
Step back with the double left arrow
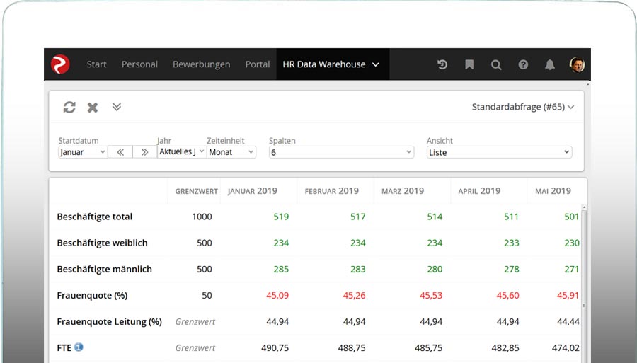[x=120, y=152]
